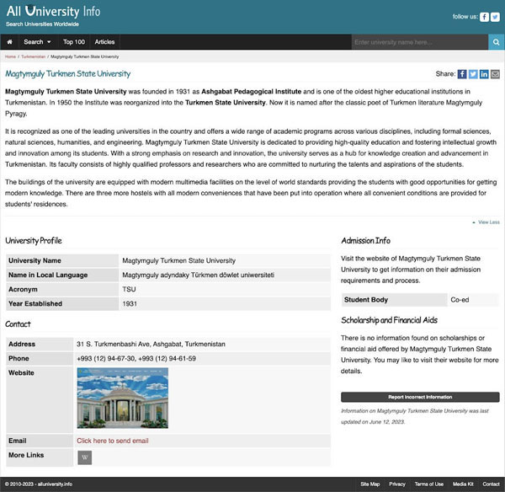Go to the Home icon in navbar
Screen dimensions: 505x492
pyautogui.click(x=9, y=41)
